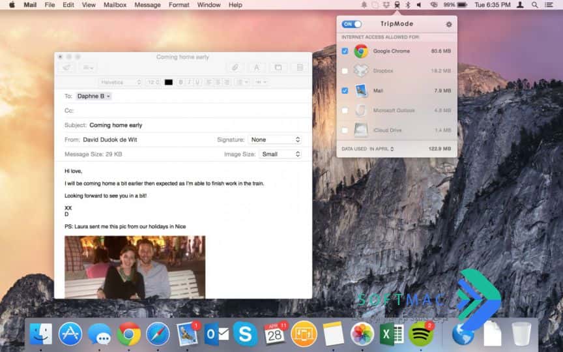The width and height of the screenshot is (563, 352).
Task: Open list style dropdown in format bar
Action: pyautogui.click(x=242, y=82)
